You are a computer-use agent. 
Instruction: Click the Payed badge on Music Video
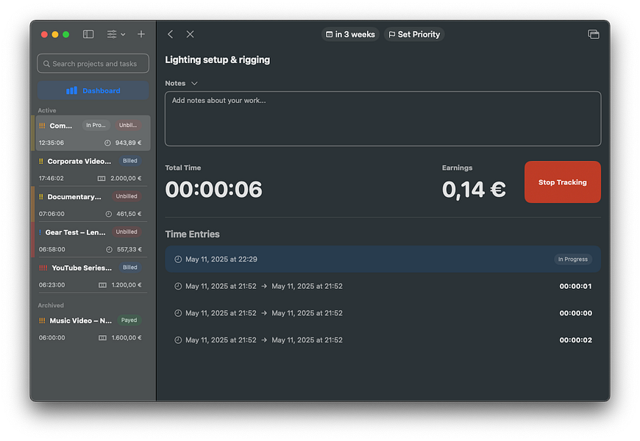click(x=129, y=320)
